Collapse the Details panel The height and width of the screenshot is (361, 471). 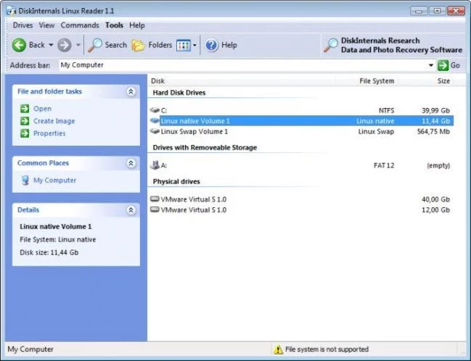point(131,209)
